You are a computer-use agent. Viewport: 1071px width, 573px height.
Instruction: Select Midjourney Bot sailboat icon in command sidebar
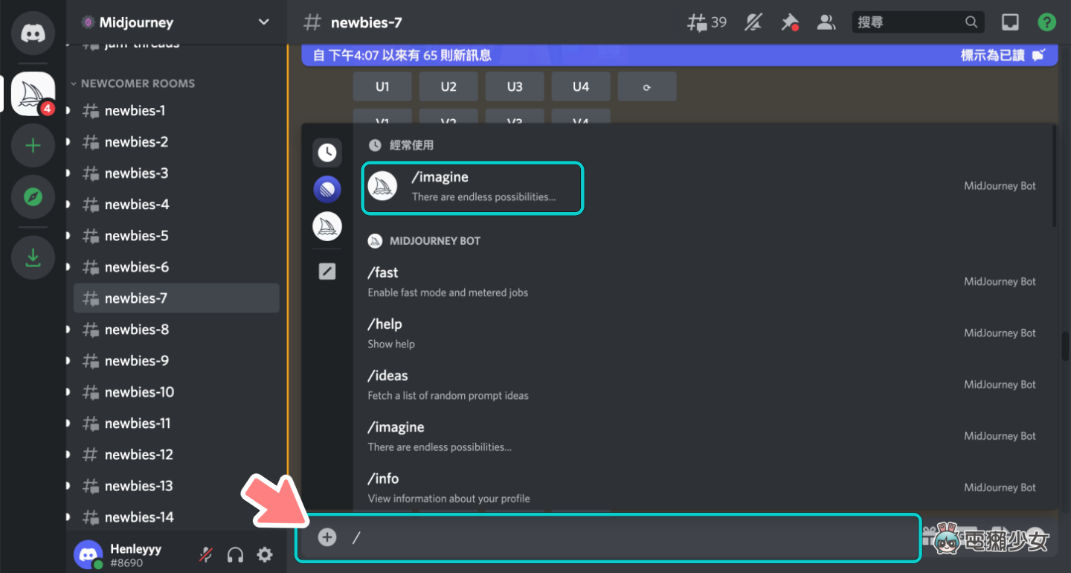(327, 226)
